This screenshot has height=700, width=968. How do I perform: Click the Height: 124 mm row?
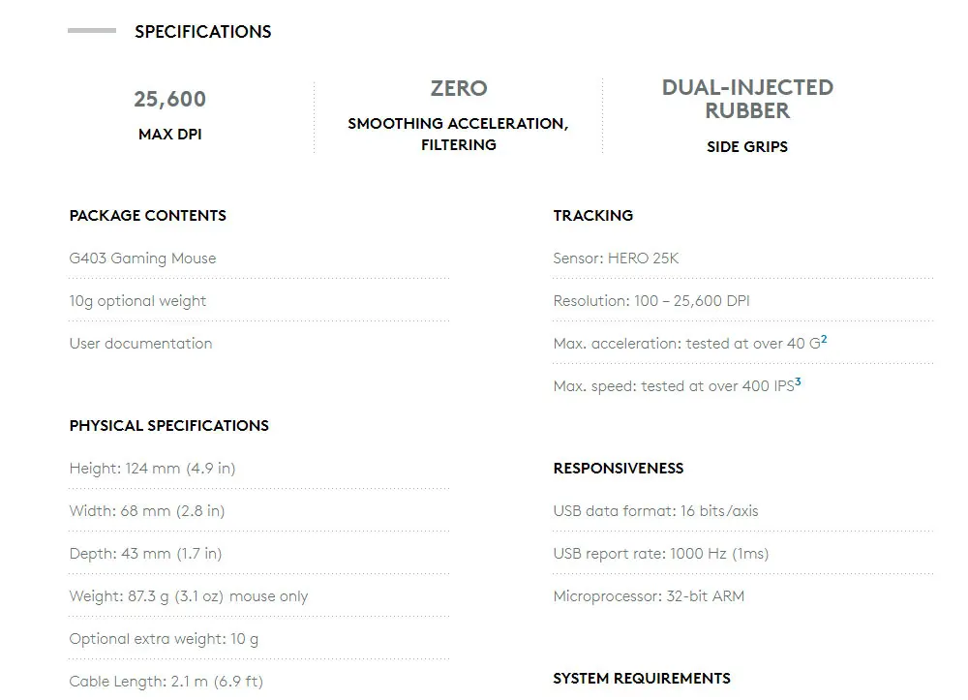pyautogui.click(x=152, y=469)
